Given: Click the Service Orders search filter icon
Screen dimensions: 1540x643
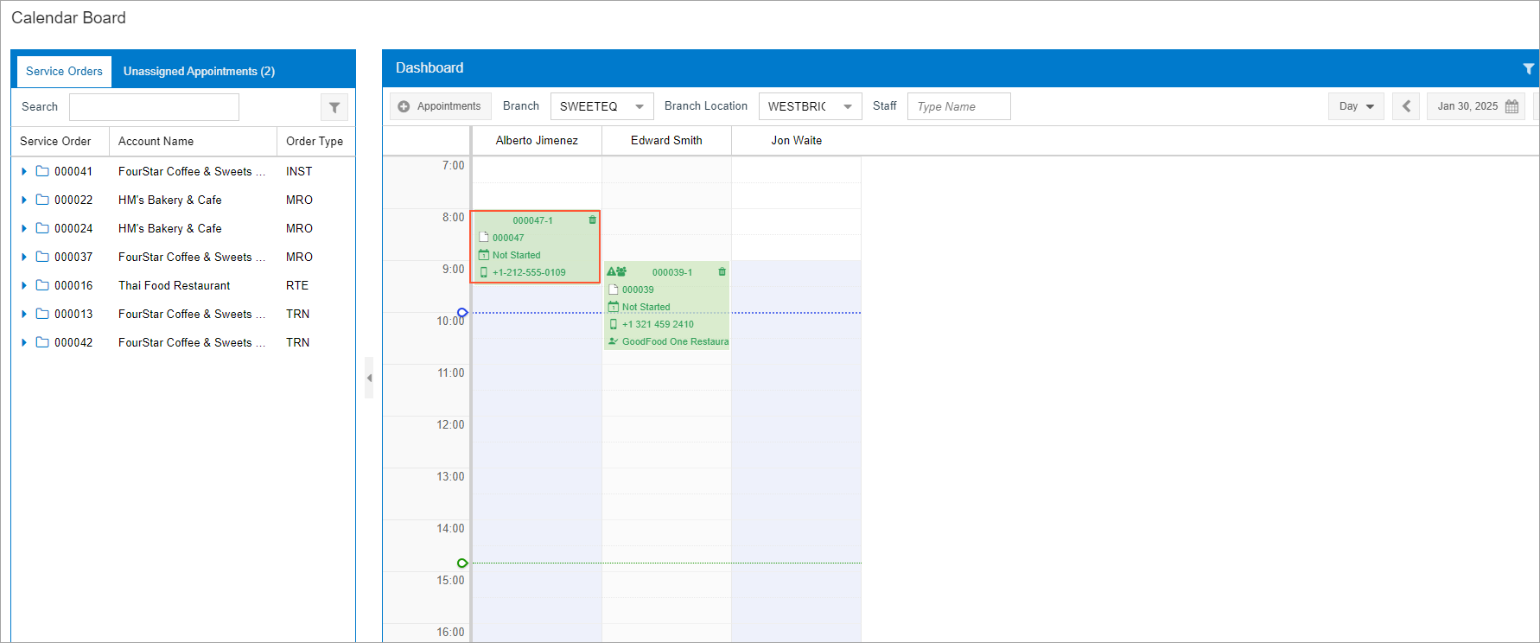Looking at the screenshot, I should [x=334, y=107].
